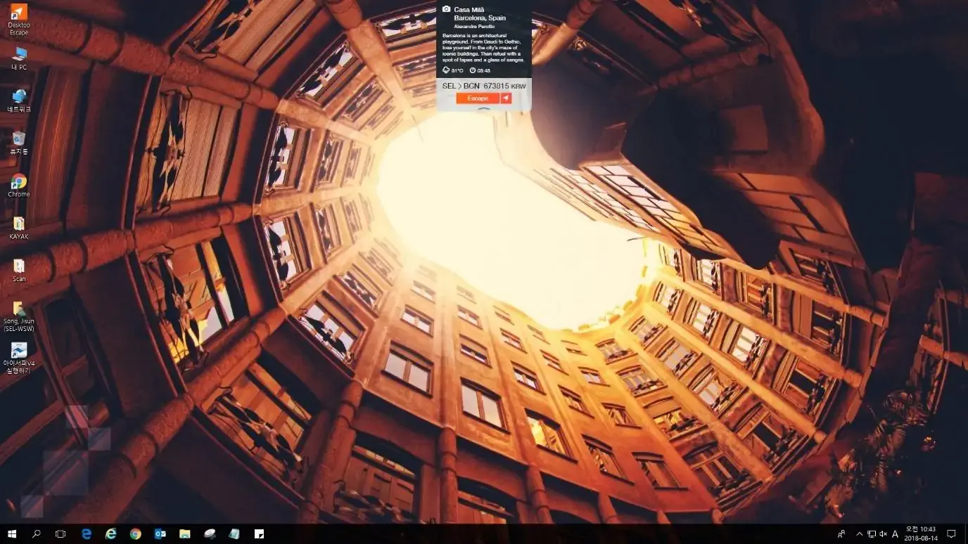968x544 pixels.
Task: Open the 휴지통 recycle bin icon
Action: point(19,143)
